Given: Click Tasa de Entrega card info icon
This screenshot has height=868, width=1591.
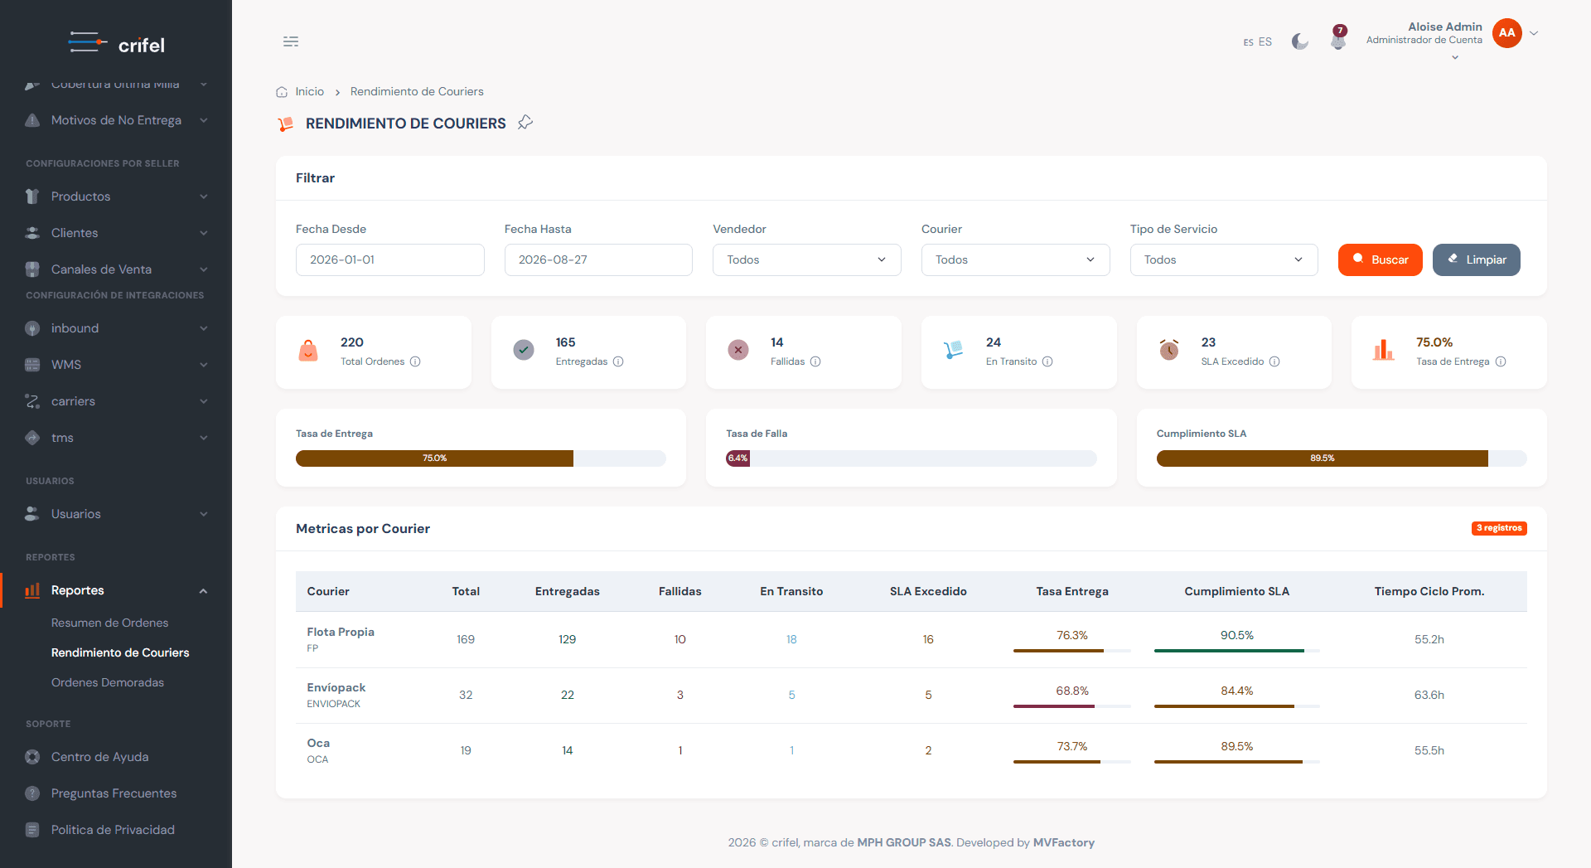Looking at the screenshot, I should tap(1501, 361).
